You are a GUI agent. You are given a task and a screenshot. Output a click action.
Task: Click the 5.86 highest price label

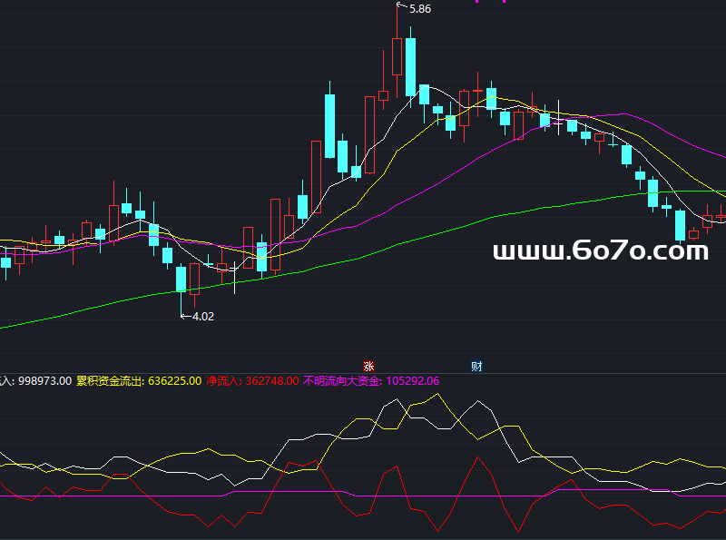point(420,9)
